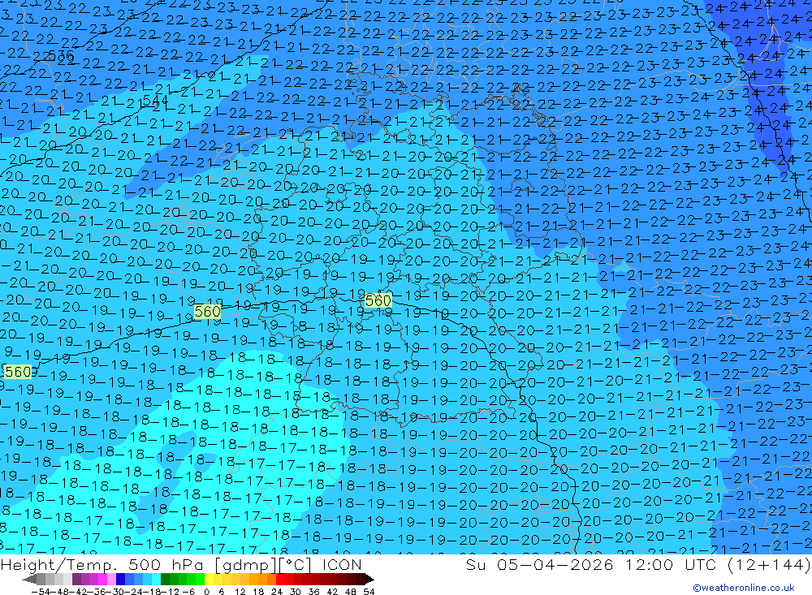Pick the cyan swatch above -18 on scale
The width and height of the screenshot is (812, 595).
[156, 579]
